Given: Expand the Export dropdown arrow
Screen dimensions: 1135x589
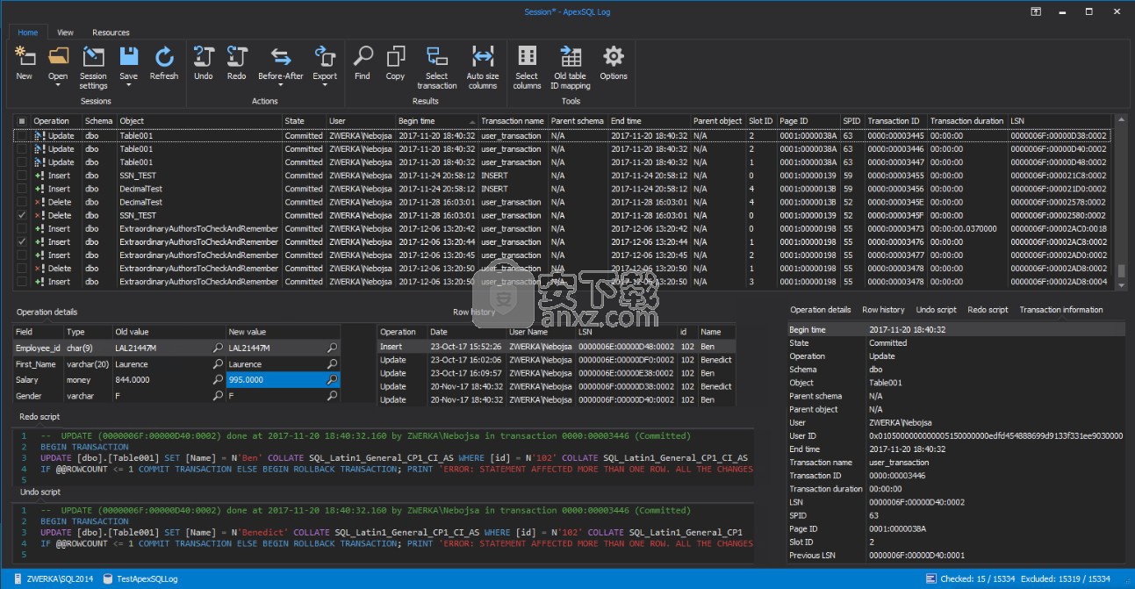Looking at the screenshot, I should [325, 86].
